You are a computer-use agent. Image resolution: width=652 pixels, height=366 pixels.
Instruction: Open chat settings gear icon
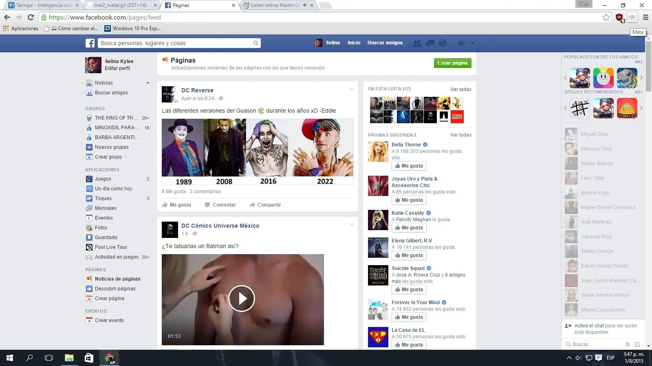(628, 344)
